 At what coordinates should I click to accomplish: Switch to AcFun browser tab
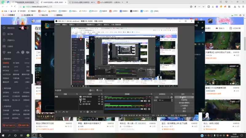coord(110,2)
